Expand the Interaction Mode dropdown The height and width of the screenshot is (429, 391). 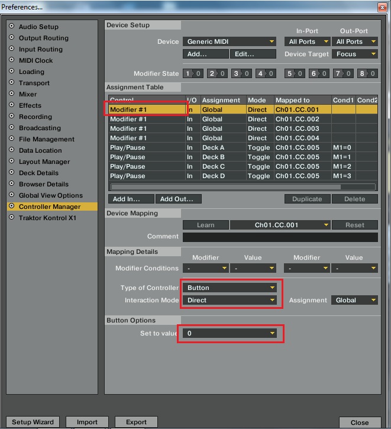pos(230,300)
